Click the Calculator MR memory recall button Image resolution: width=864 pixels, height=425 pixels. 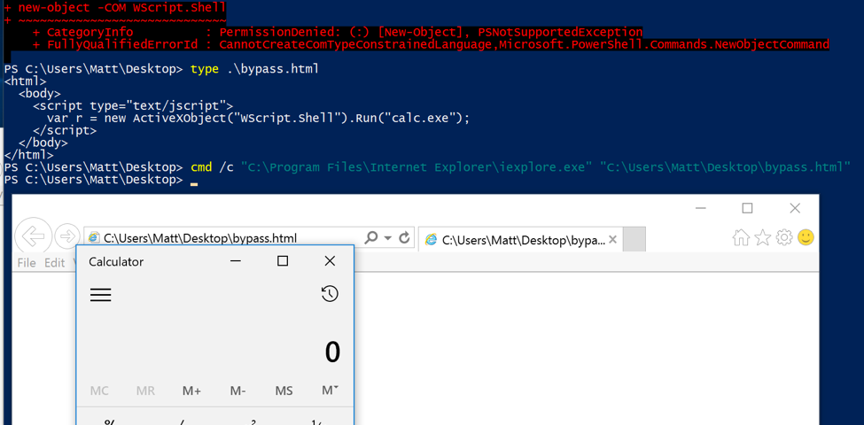click(145, 390)
